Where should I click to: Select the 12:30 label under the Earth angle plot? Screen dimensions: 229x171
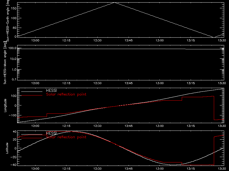(98, 40)
